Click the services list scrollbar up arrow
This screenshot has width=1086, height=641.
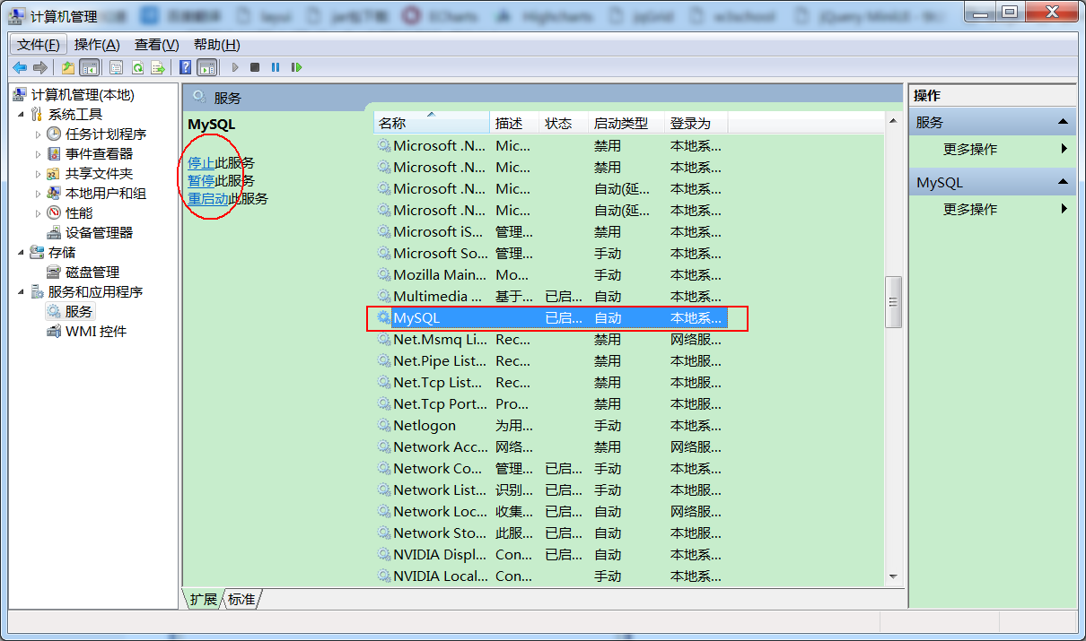point(893,120)
